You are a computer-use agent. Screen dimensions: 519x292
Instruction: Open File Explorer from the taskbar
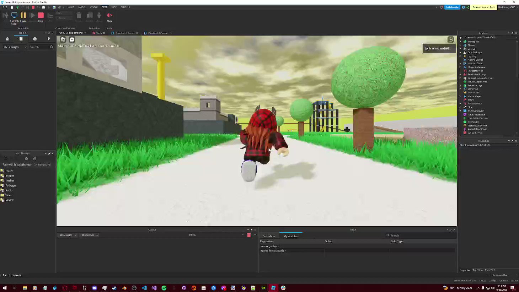pyautogui.click(x=25, y=288)
